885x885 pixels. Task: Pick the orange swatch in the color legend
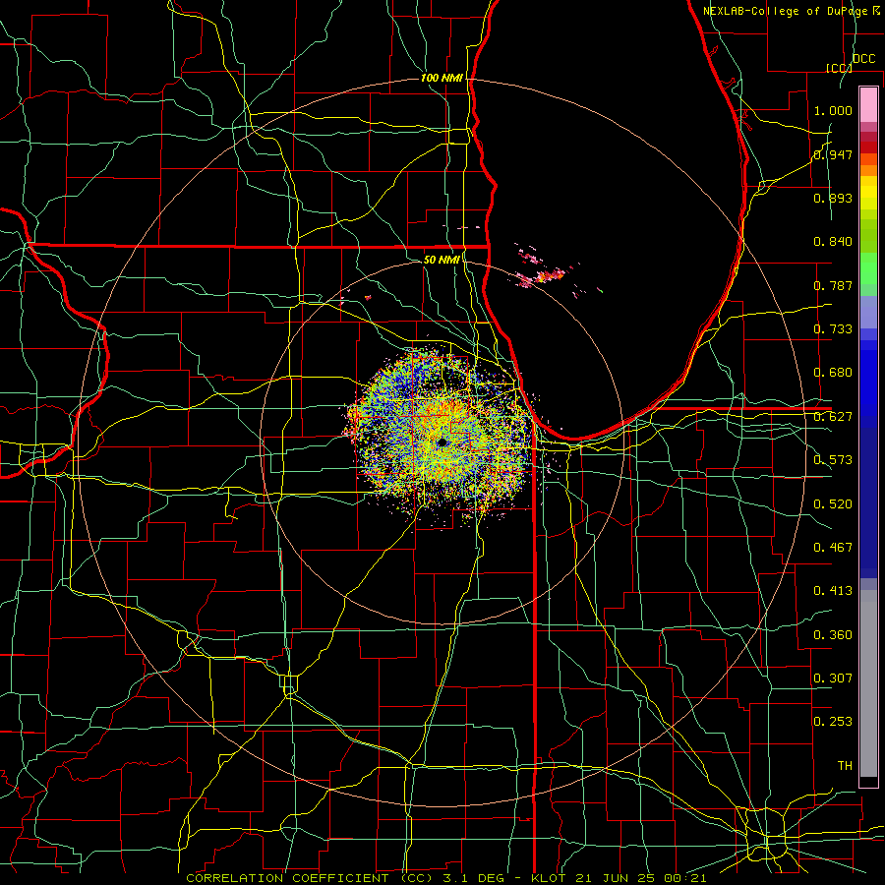pos(868,170)
